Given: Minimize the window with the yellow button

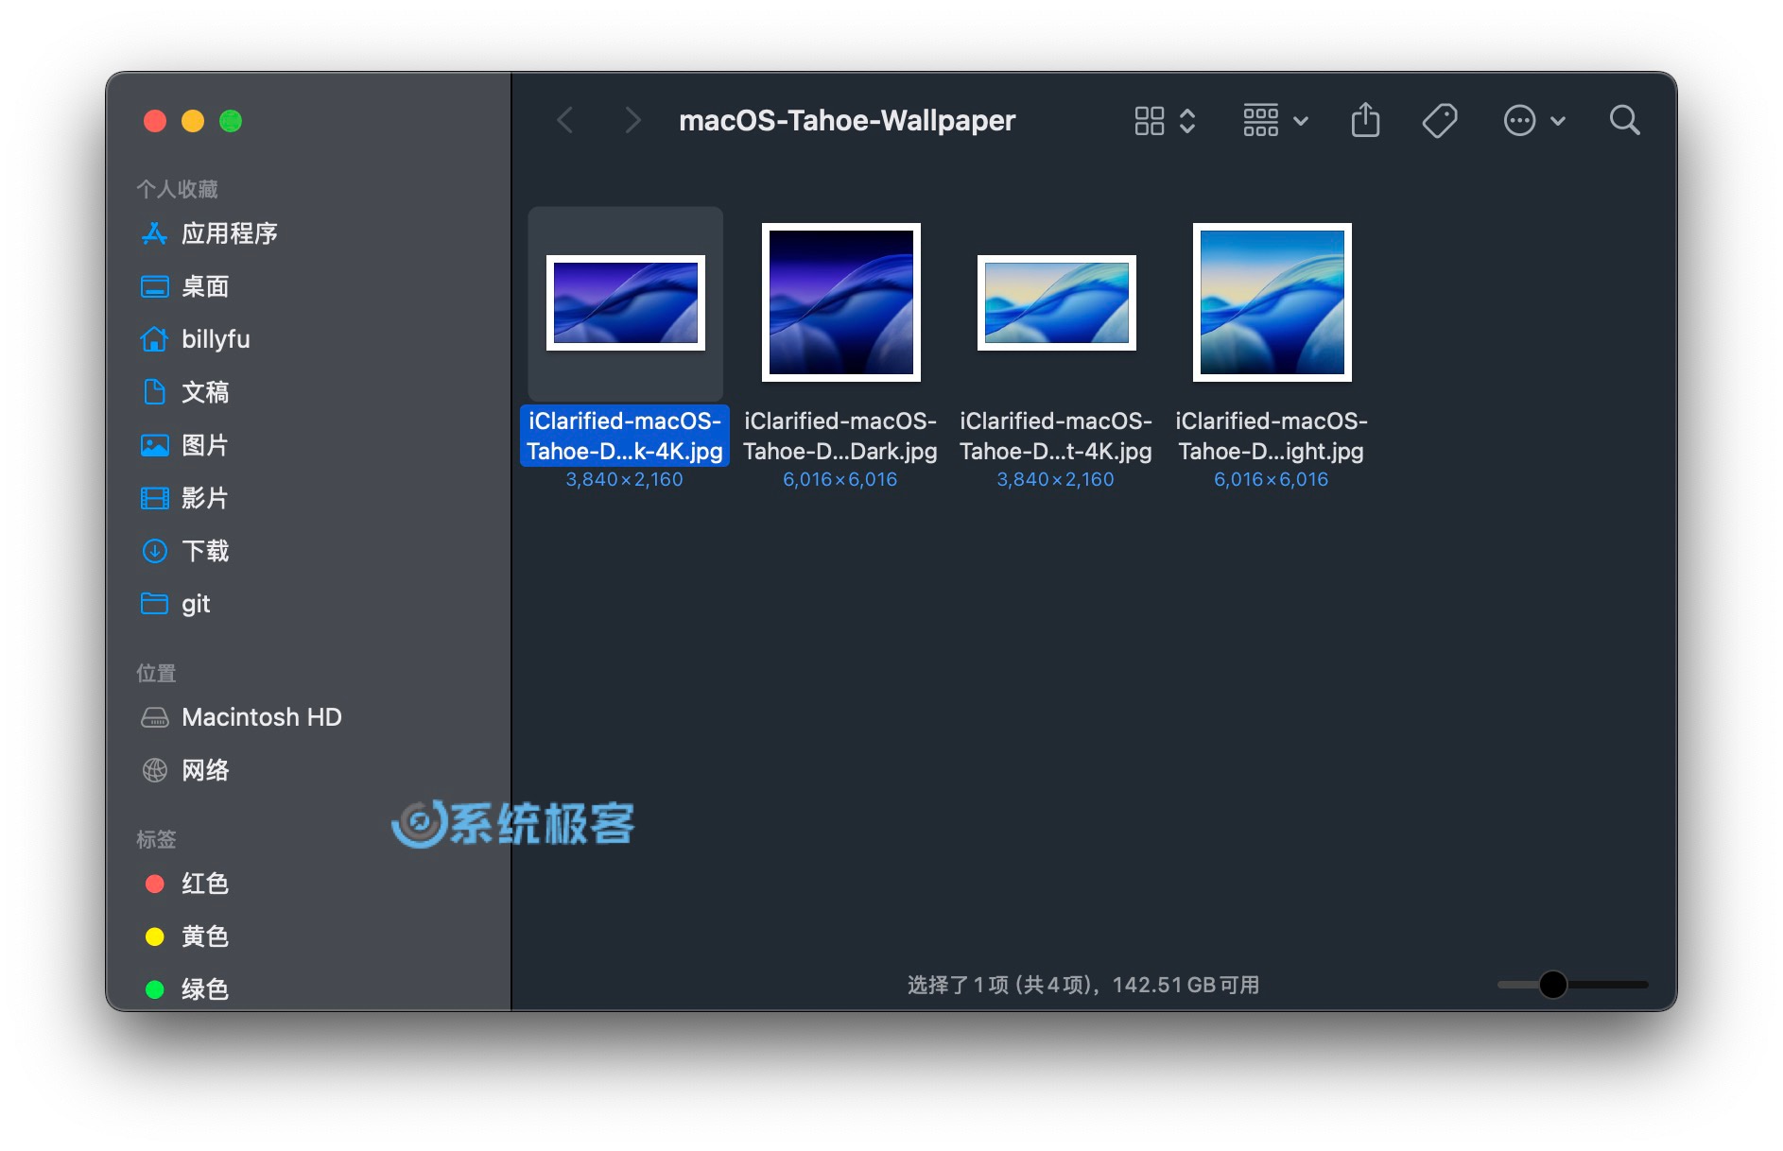Looking at the screenshot, I should point(193,121).
